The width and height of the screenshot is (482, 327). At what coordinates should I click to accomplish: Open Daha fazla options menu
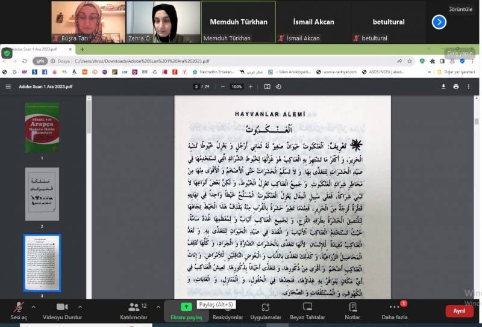pyautogui.click(x=395, y=310)
